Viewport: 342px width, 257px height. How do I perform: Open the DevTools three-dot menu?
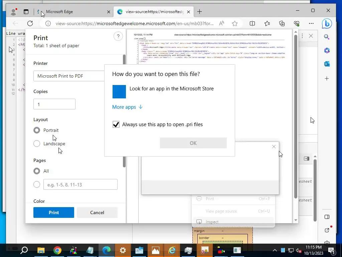pyautogui.click(x=302, y=36)
